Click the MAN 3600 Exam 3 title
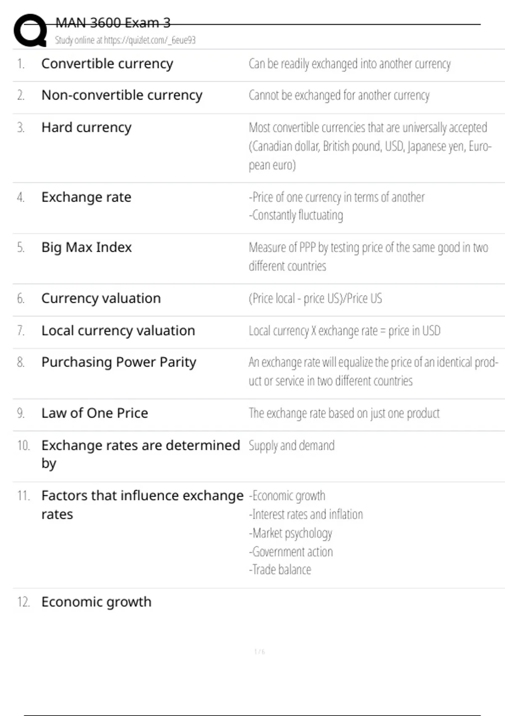 (113, 23)
